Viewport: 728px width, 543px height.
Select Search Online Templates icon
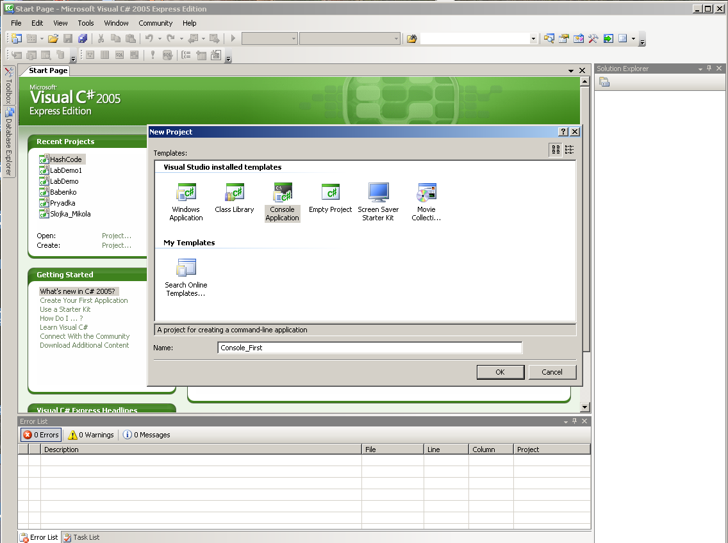point(186,277)
